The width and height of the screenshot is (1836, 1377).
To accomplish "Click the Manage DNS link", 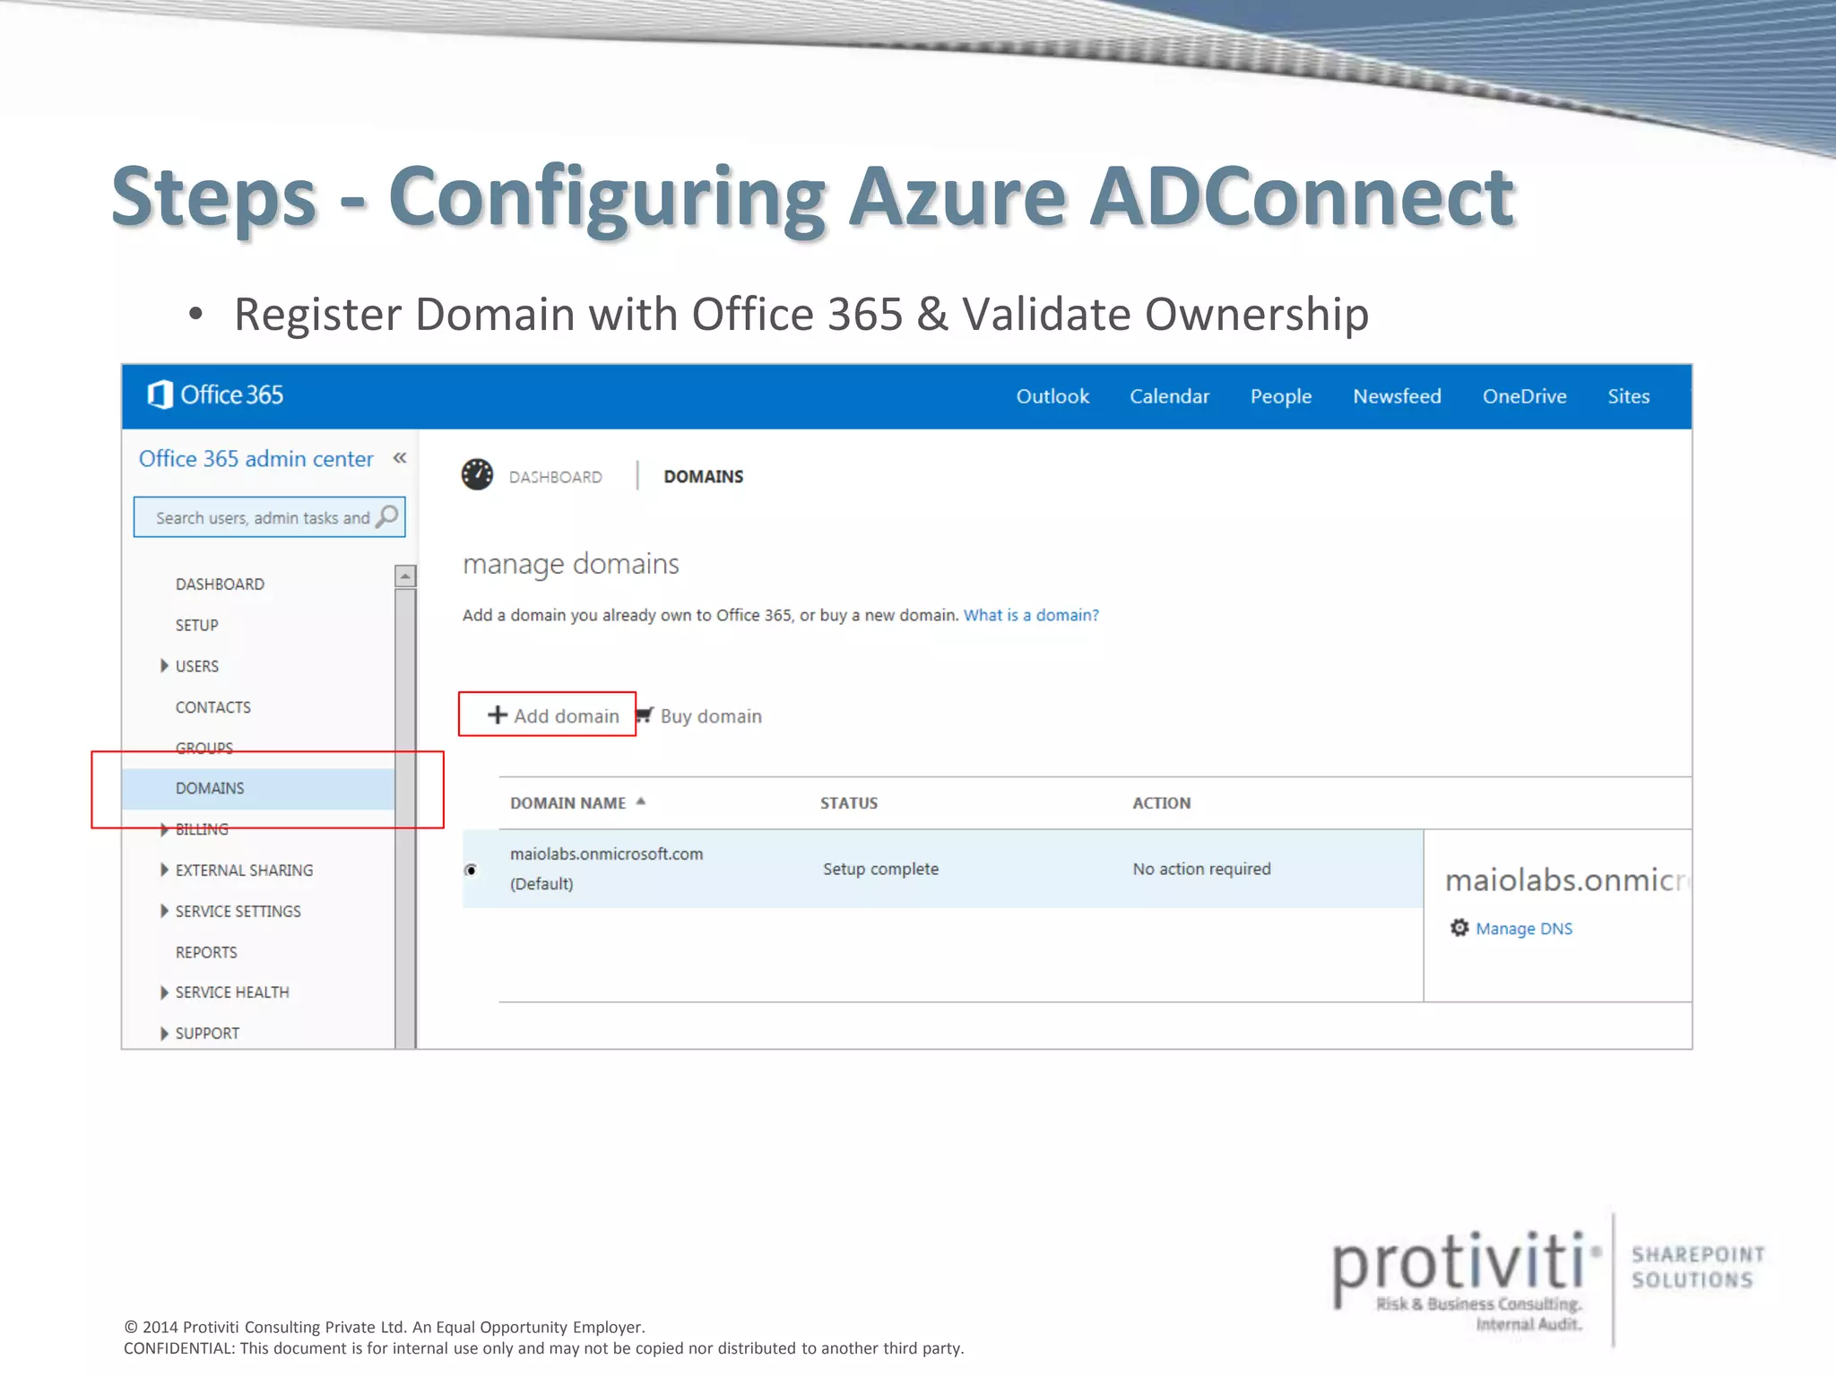I will coord(1524,929).
